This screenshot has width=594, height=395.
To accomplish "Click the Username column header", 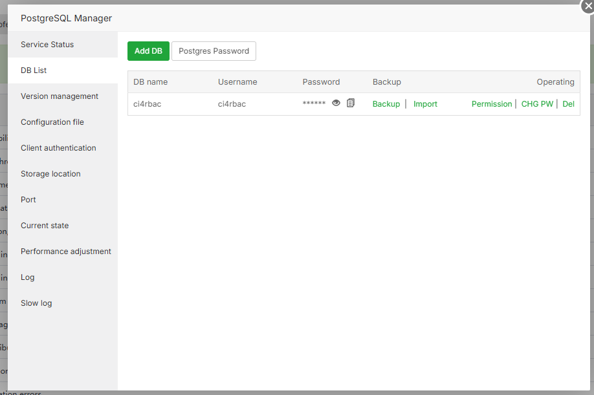I will tap(237, 81).
